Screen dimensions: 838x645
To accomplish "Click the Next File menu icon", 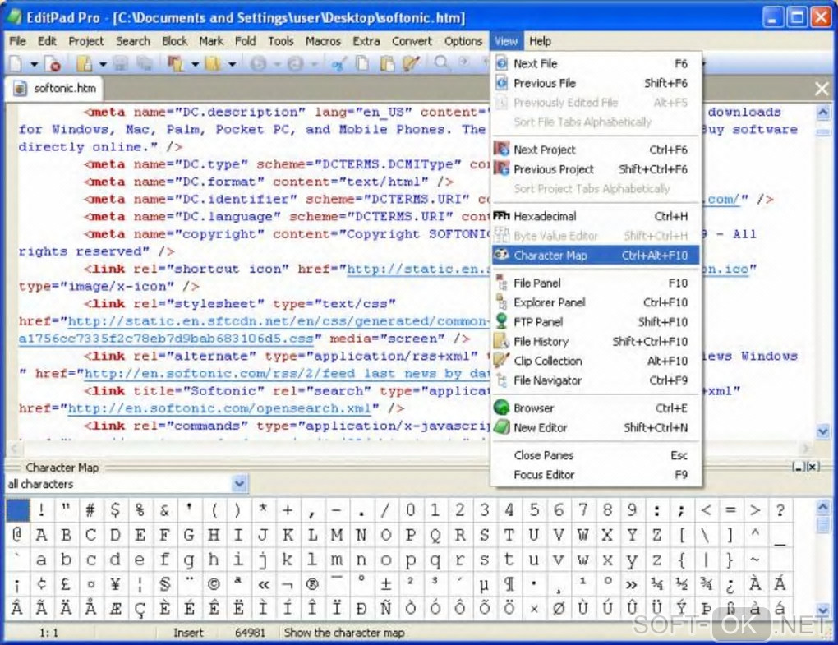I will 501,63.
